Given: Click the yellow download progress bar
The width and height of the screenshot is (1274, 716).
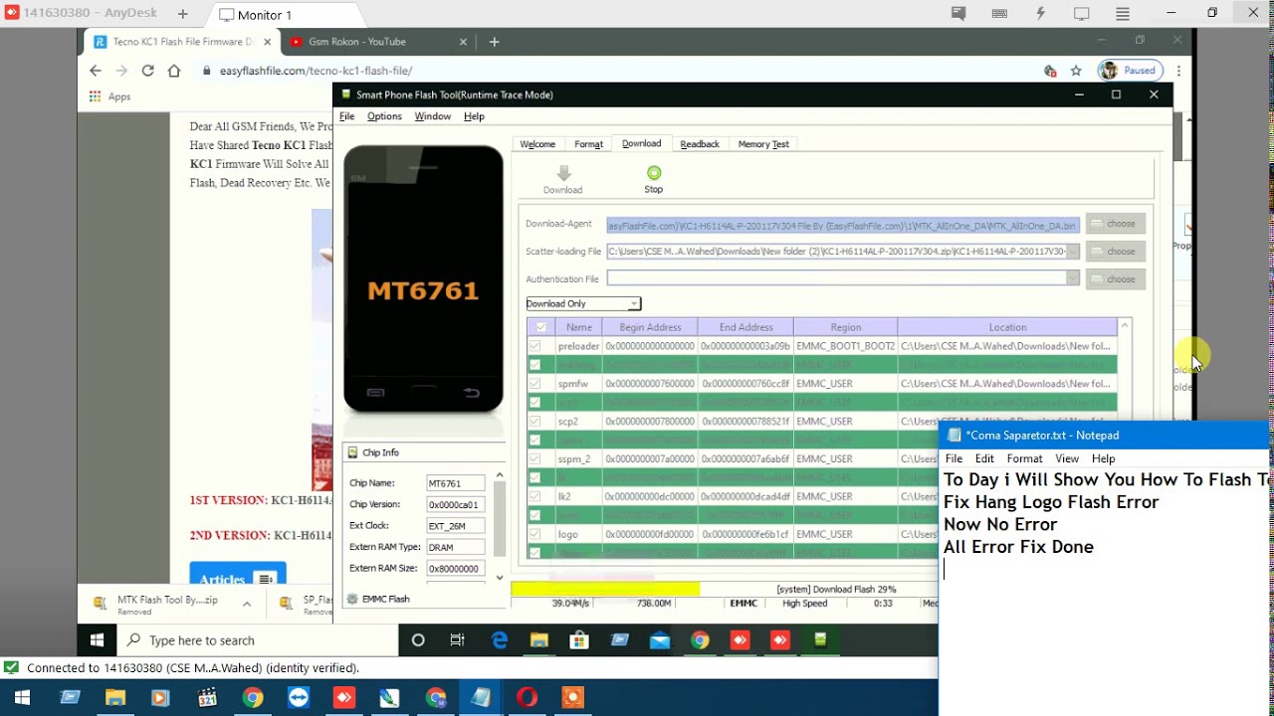Looking at the screenshot, I should 605,589.
